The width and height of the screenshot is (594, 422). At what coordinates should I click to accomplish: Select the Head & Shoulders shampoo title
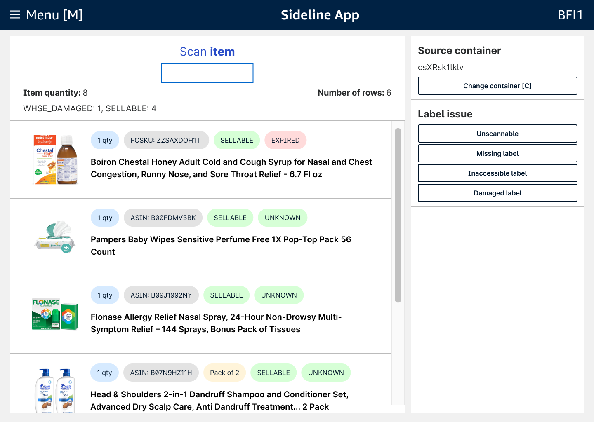pyautogui.click(x=219, y=401)
